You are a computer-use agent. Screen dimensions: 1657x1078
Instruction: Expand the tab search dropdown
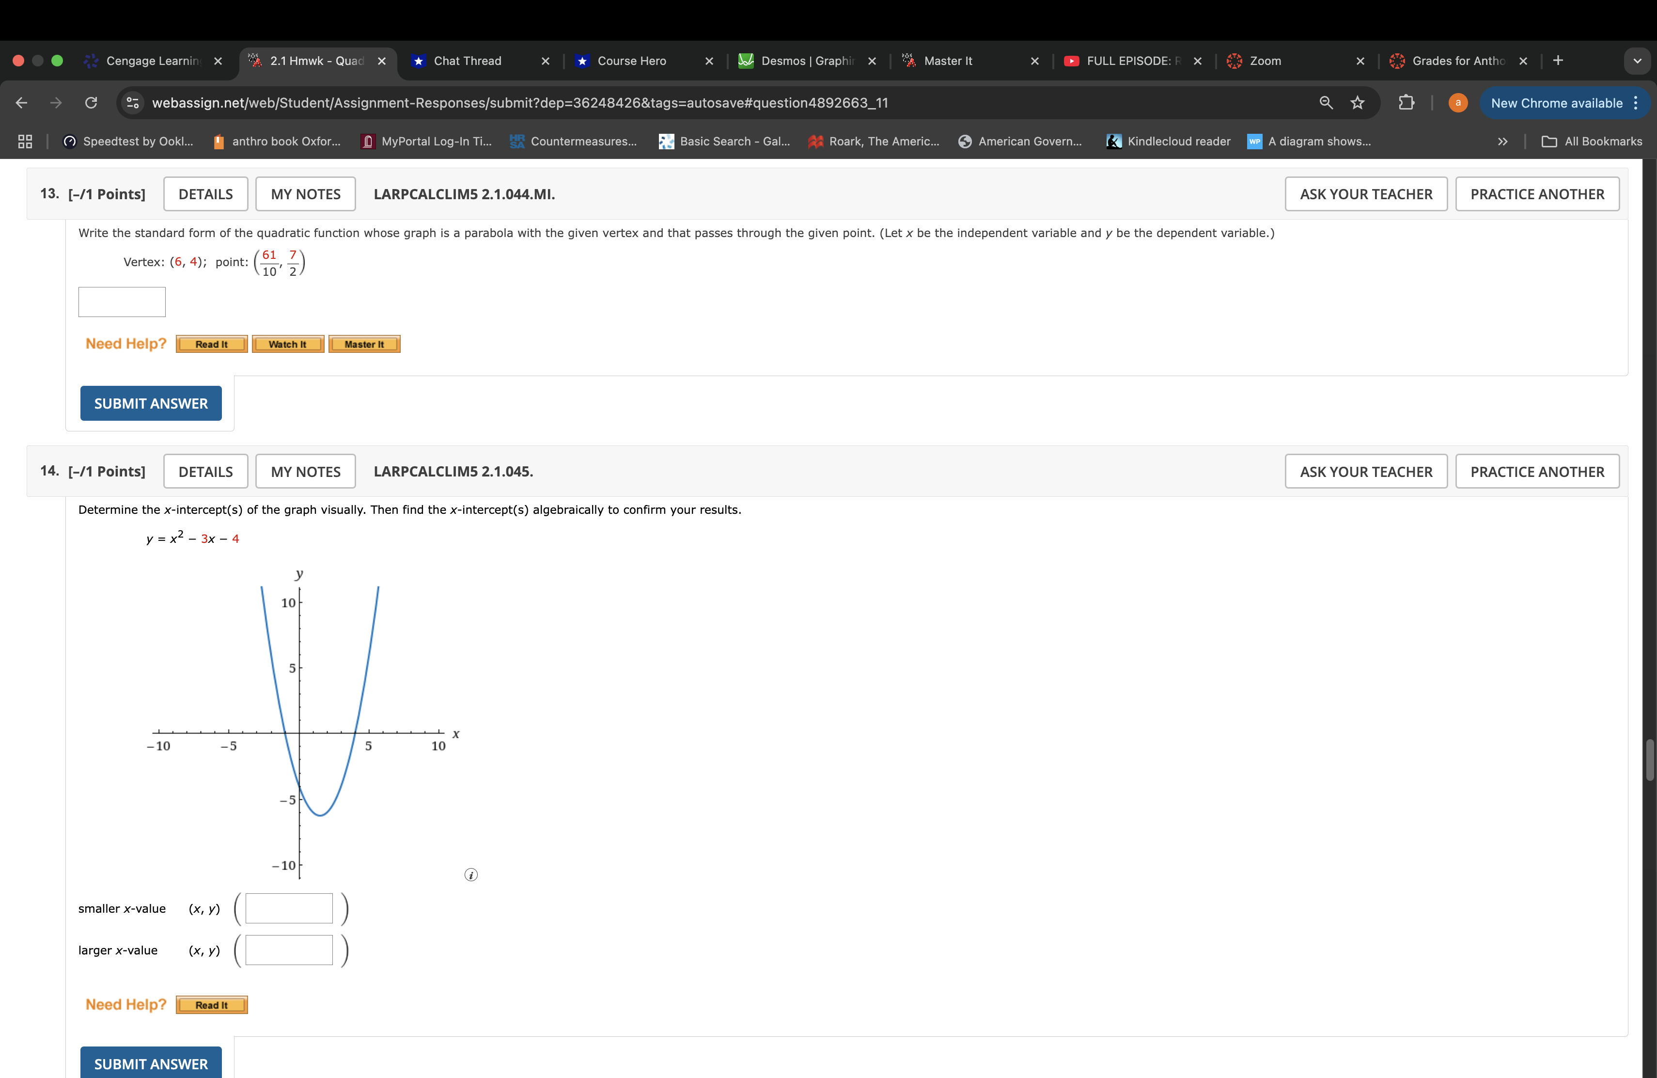point(1637,61)
